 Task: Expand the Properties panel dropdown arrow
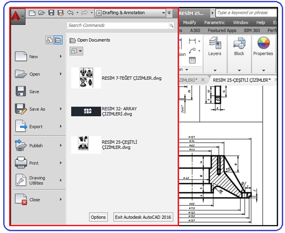(263, 70)
